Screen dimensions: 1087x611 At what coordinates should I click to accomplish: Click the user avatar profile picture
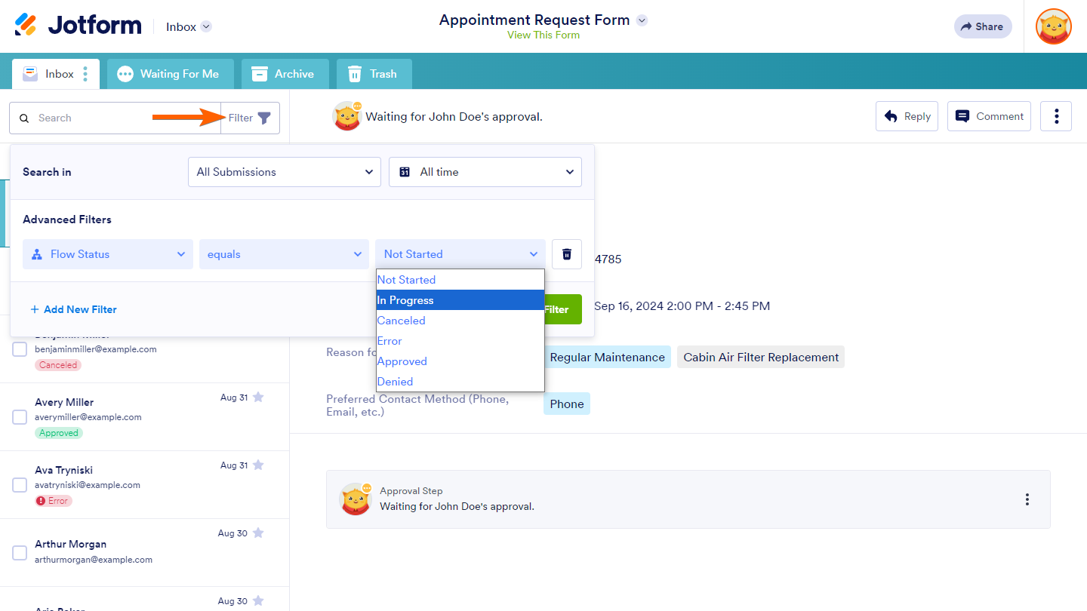click(1054, 26)
